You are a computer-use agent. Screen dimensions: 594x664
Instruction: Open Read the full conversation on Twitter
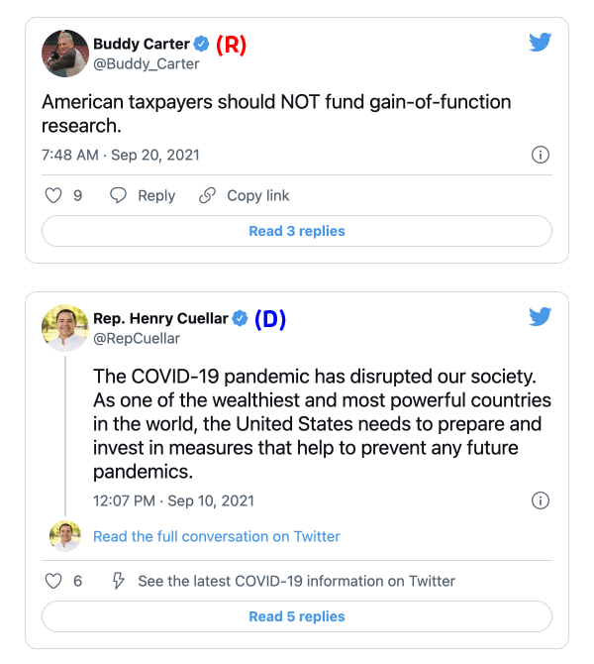pos(217,536)
